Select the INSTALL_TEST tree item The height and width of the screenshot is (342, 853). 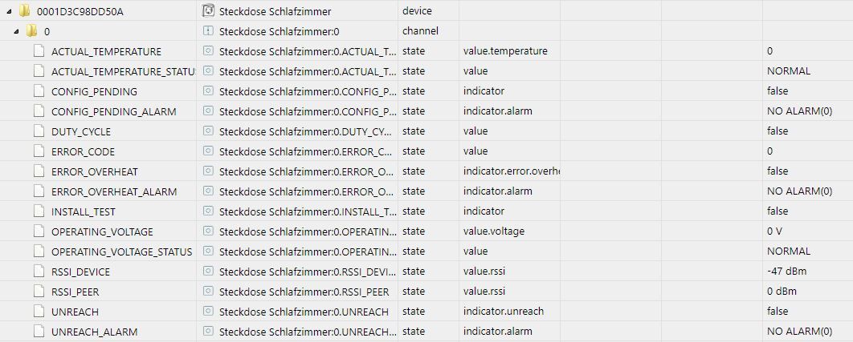(84, 211)
